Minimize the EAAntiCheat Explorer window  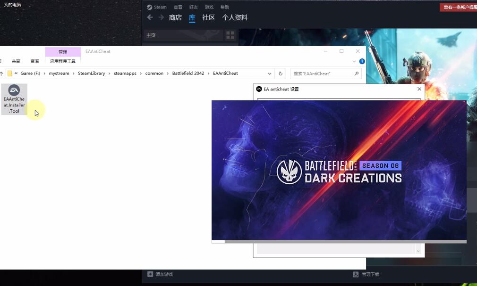pyautogui.click(x=325, y=51)
